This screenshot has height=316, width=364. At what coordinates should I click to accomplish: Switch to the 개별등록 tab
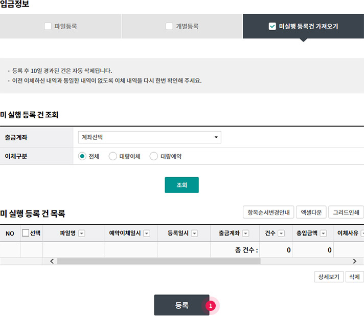tap(182, 26)
